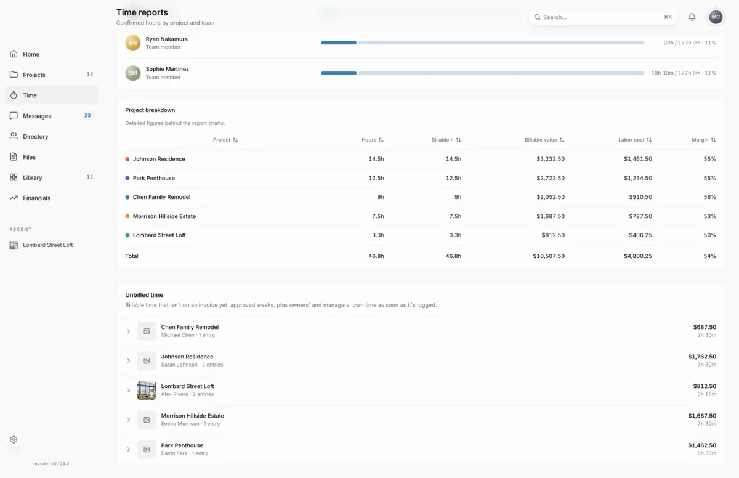Open Files in the sidebar
Image resolution: width=739 pixels, height=478 pixels.
pyautogui.click(x=51, y=157)
